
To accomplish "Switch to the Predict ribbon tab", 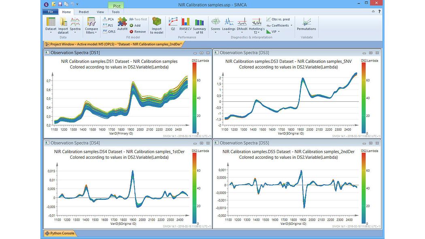I will (83, 12).
